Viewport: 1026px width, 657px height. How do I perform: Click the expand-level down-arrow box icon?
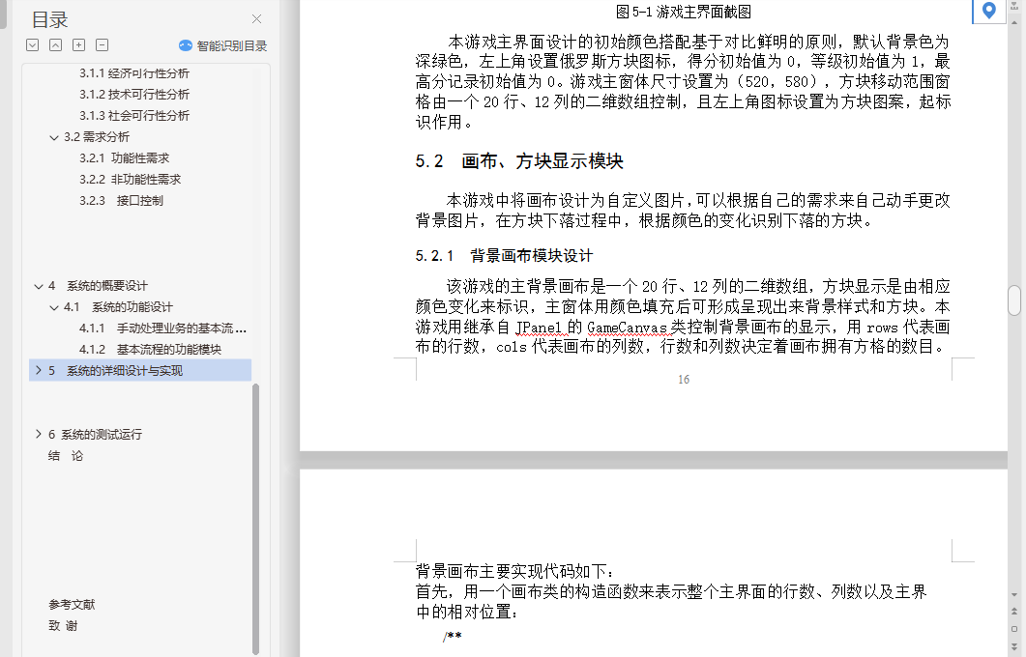[x=32, y=45]
